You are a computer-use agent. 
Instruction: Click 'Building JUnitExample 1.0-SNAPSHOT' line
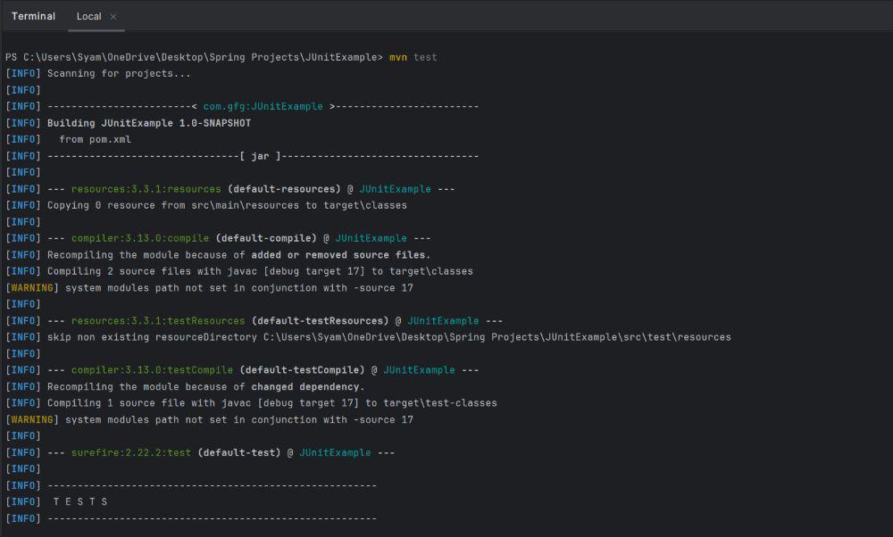tap(149, 123)
